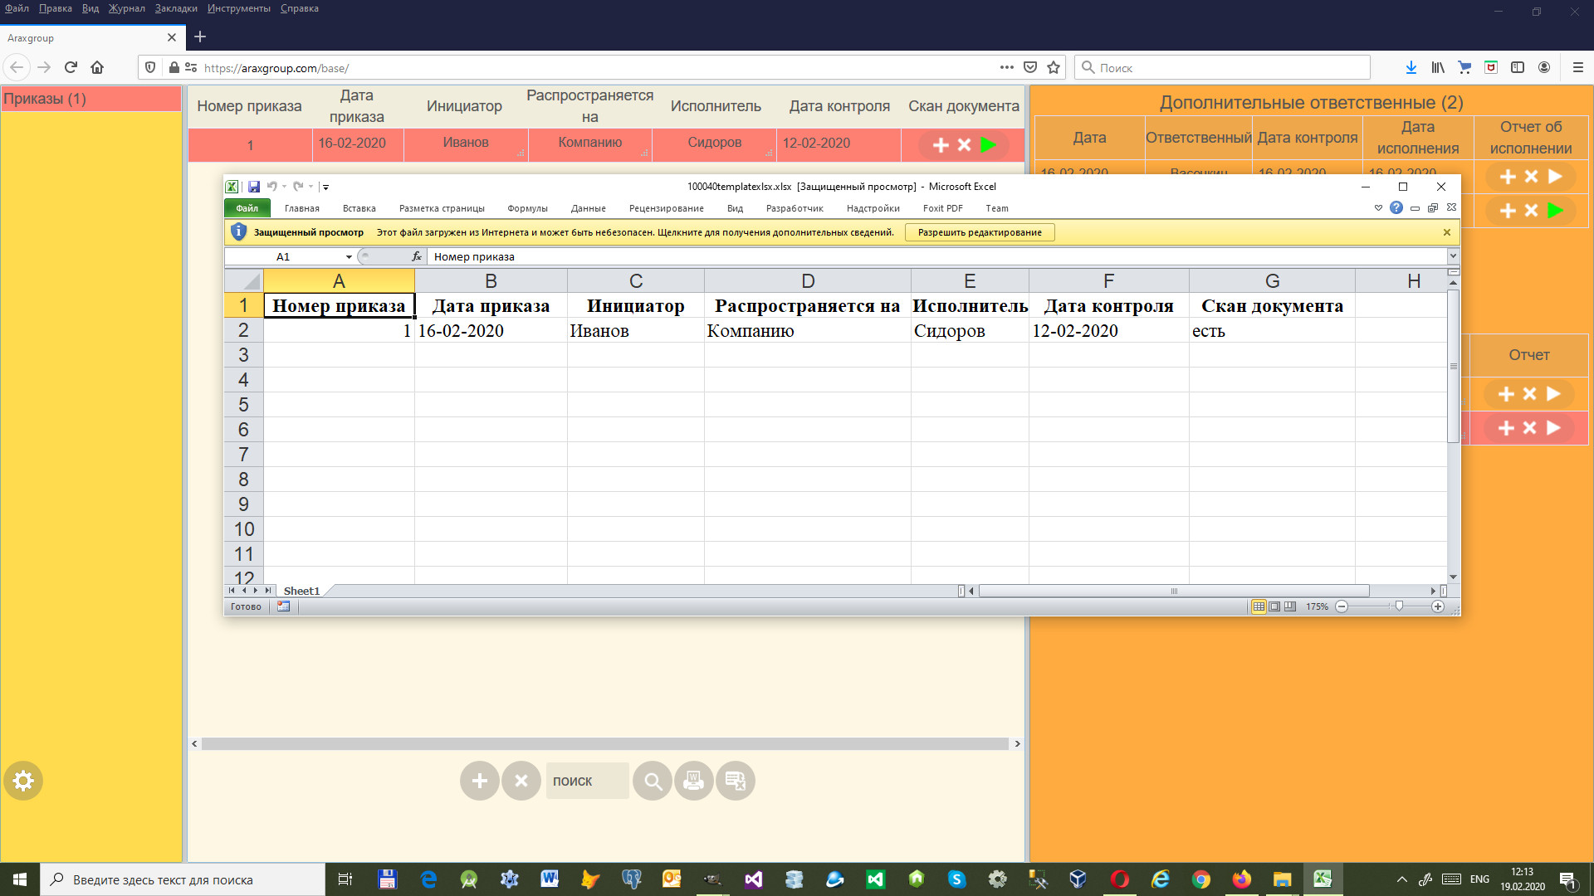Click Excel save icon in quick access toolbar

(x=254, y=187)
